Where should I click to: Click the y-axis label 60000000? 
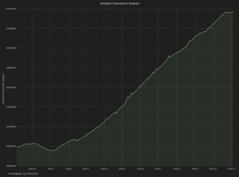11,48
